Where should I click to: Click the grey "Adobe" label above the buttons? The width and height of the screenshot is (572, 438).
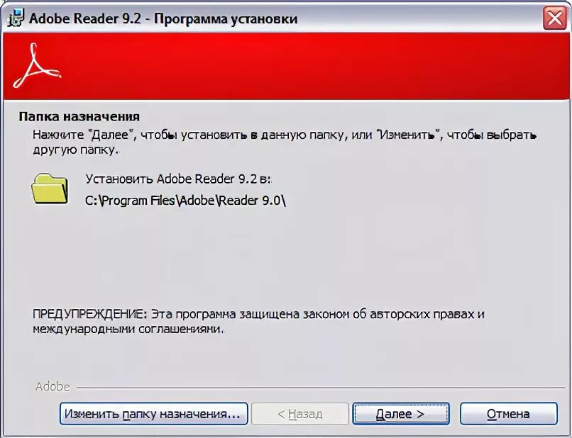pyautogui.click(x=53, y=386)
